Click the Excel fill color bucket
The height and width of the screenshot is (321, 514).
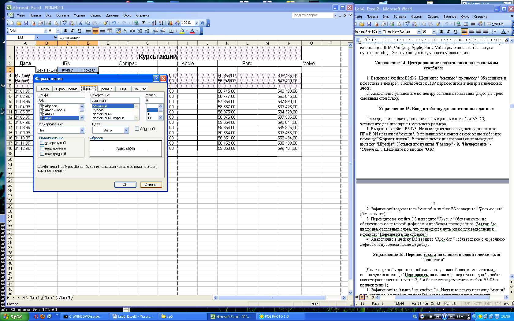coord(182,31)
